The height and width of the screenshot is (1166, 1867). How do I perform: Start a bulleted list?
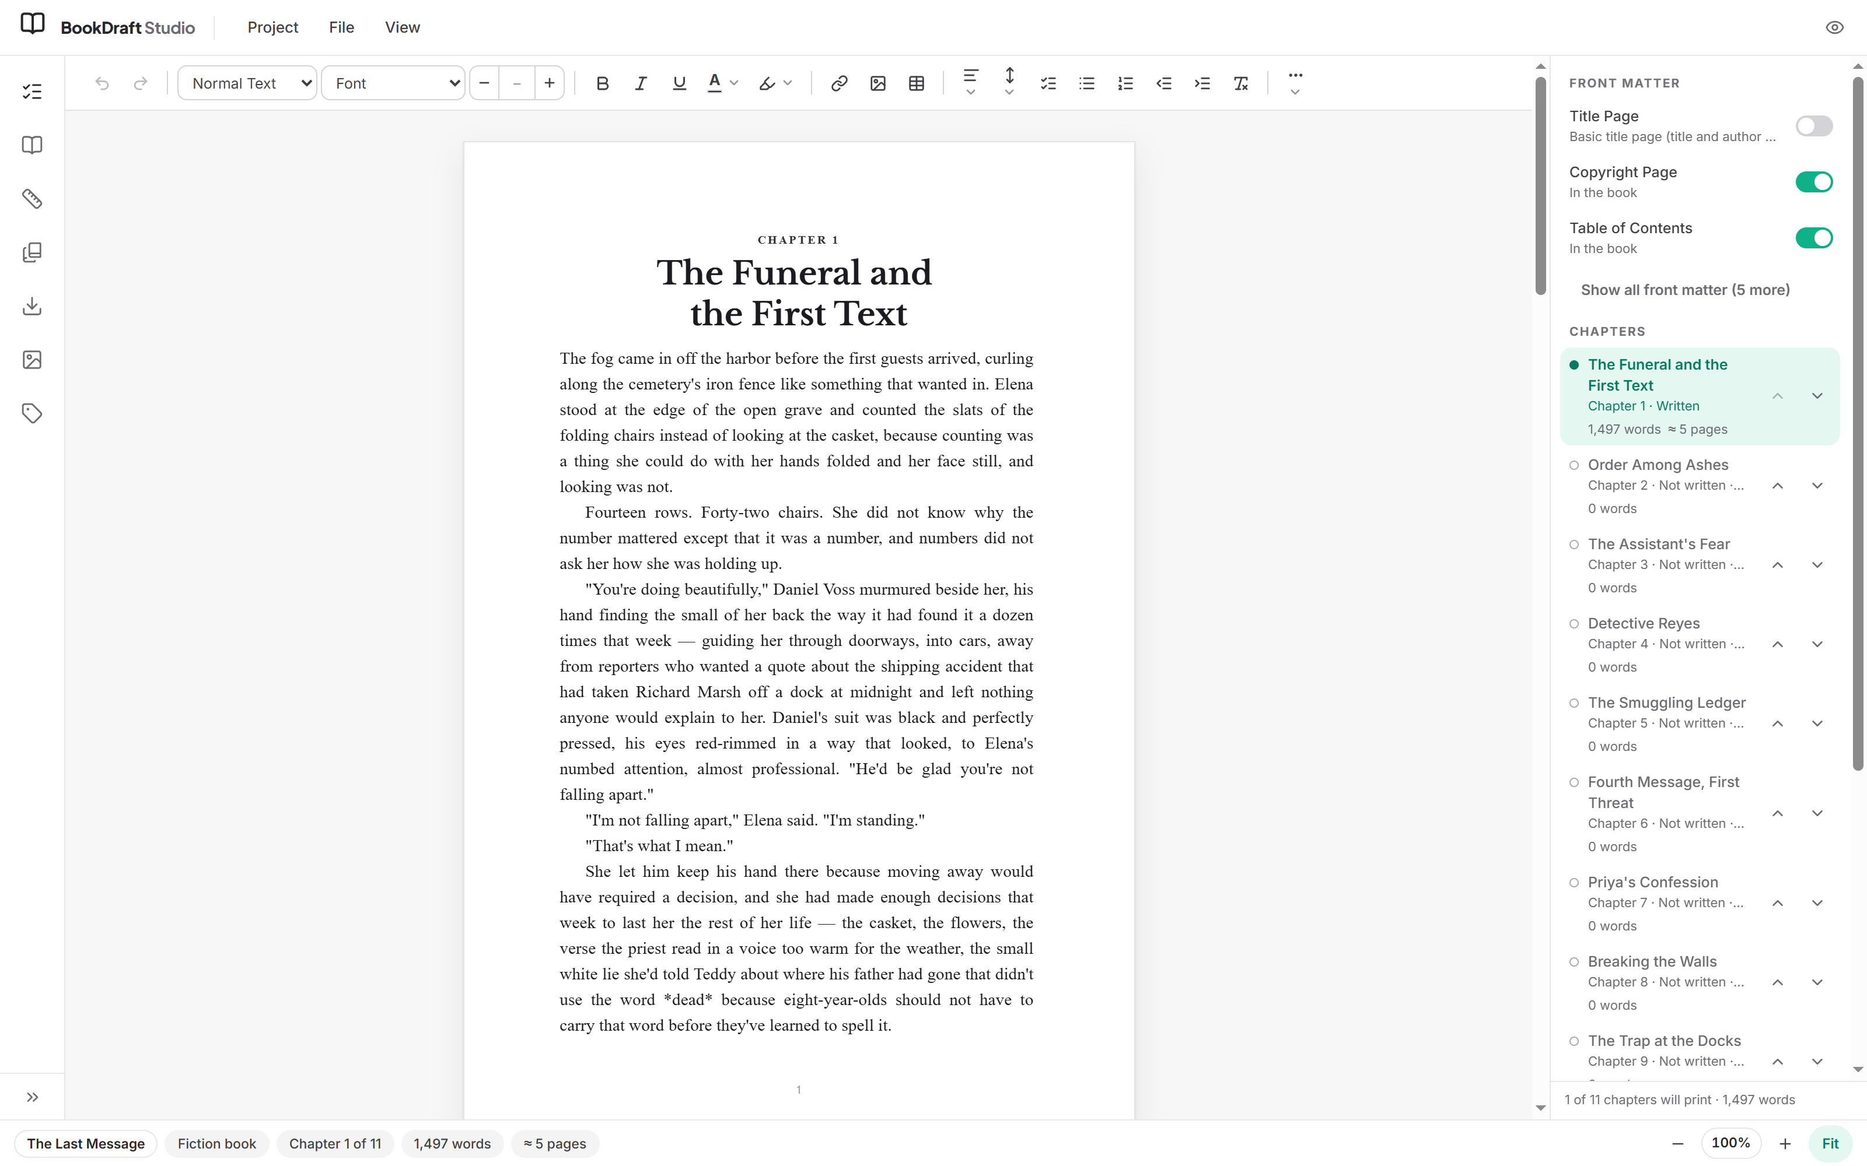[x=1086, y=83]
